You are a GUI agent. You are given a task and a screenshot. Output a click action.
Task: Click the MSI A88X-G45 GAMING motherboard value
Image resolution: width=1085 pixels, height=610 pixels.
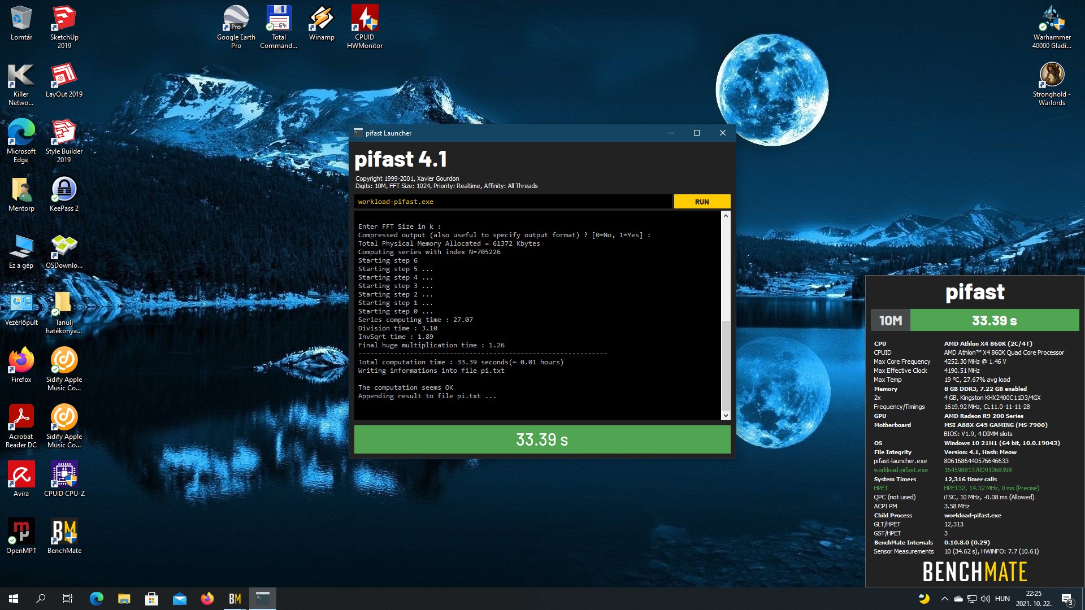click(995, 425)
